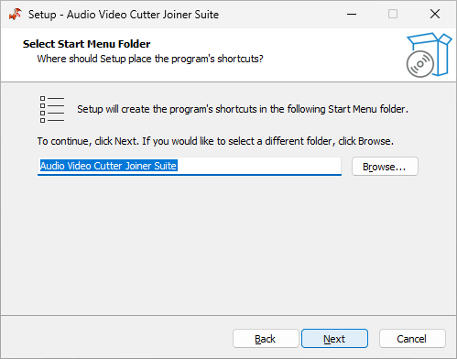457x359 pixels.
Task: Click the Next button
Action: (x=334, y=339)
